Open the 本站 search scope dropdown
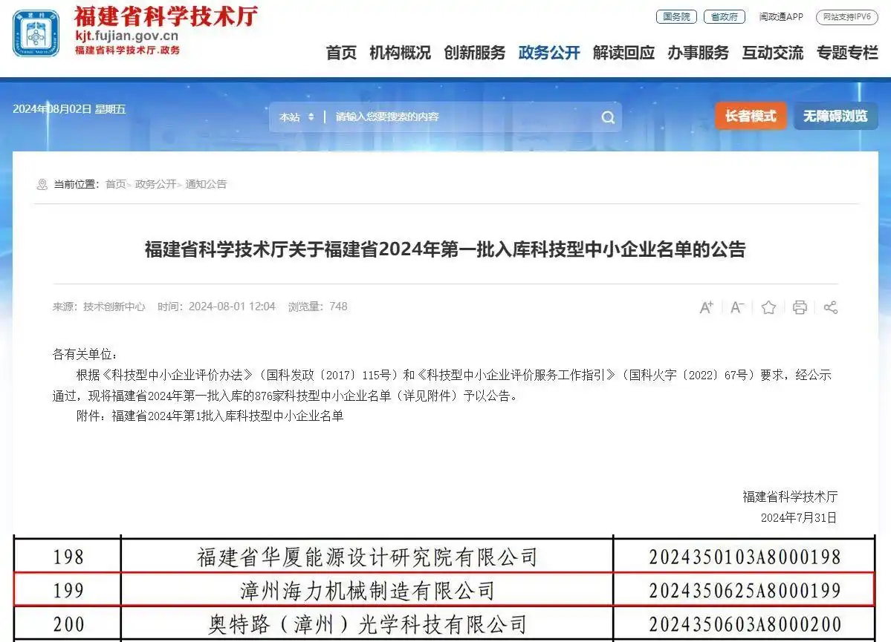This screenshot has height=642, width=891. pos(297,117)
